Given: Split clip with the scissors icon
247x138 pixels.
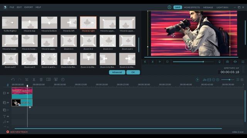Looking at the screenshot, I should [34, 79].
